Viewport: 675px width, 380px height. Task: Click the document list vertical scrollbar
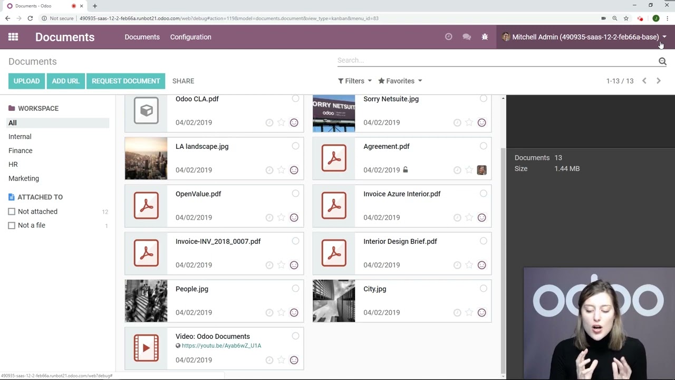pos(503,260)
